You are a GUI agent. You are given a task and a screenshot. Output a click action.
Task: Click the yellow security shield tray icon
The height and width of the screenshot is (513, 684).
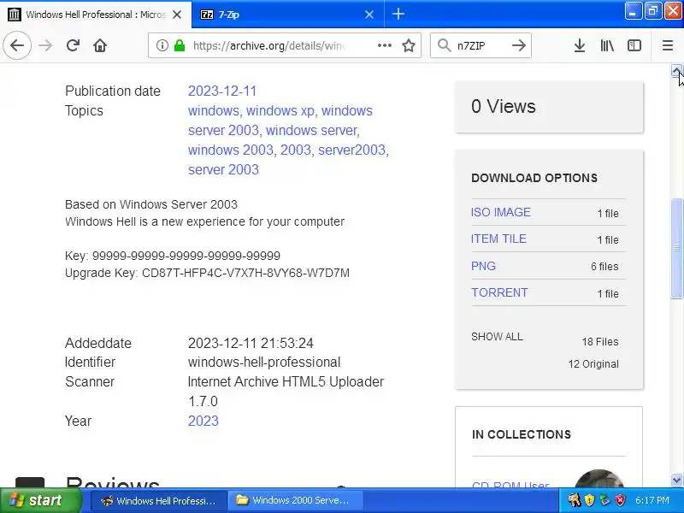tap(589, 500)
